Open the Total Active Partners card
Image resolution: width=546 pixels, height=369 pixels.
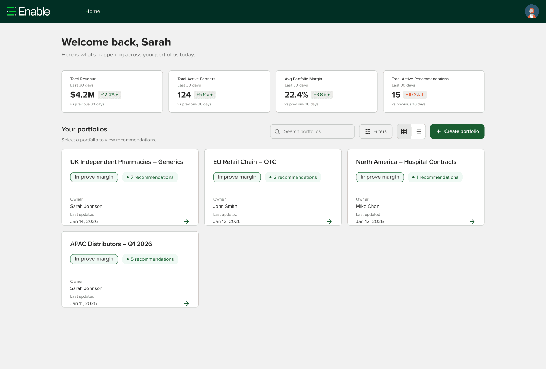(x=219, y=92)
